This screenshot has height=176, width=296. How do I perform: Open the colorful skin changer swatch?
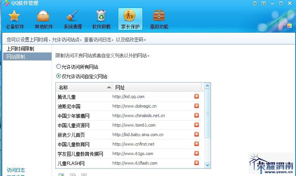pyautogui.click(x=289, y=26)
